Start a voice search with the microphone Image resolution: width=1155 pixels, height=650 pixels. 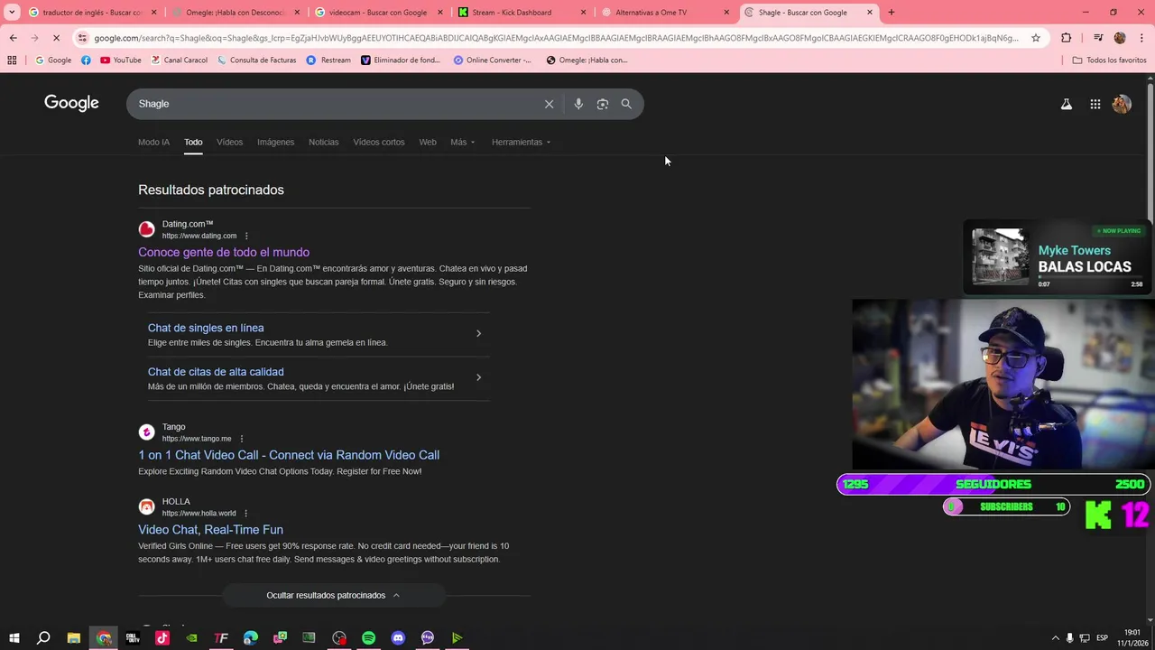578,104
